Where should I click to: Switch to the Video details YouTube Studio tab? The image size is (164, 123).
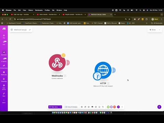pos(49,15)
